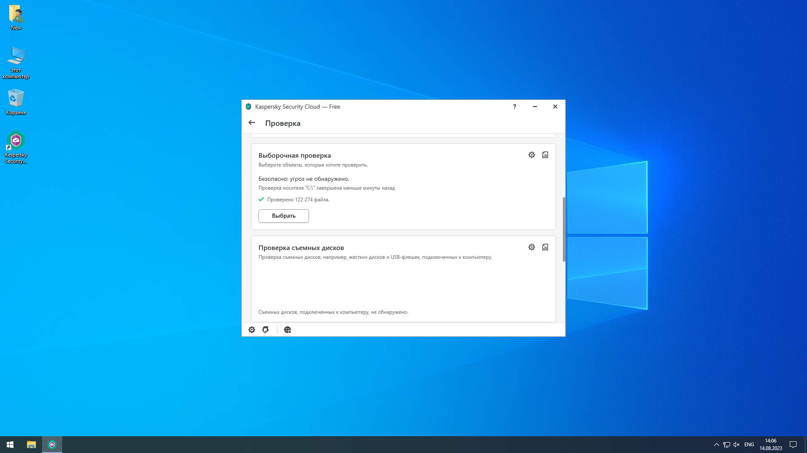
Task: Open report for Выборочная проверка scan
Action: tap(545, 155)
